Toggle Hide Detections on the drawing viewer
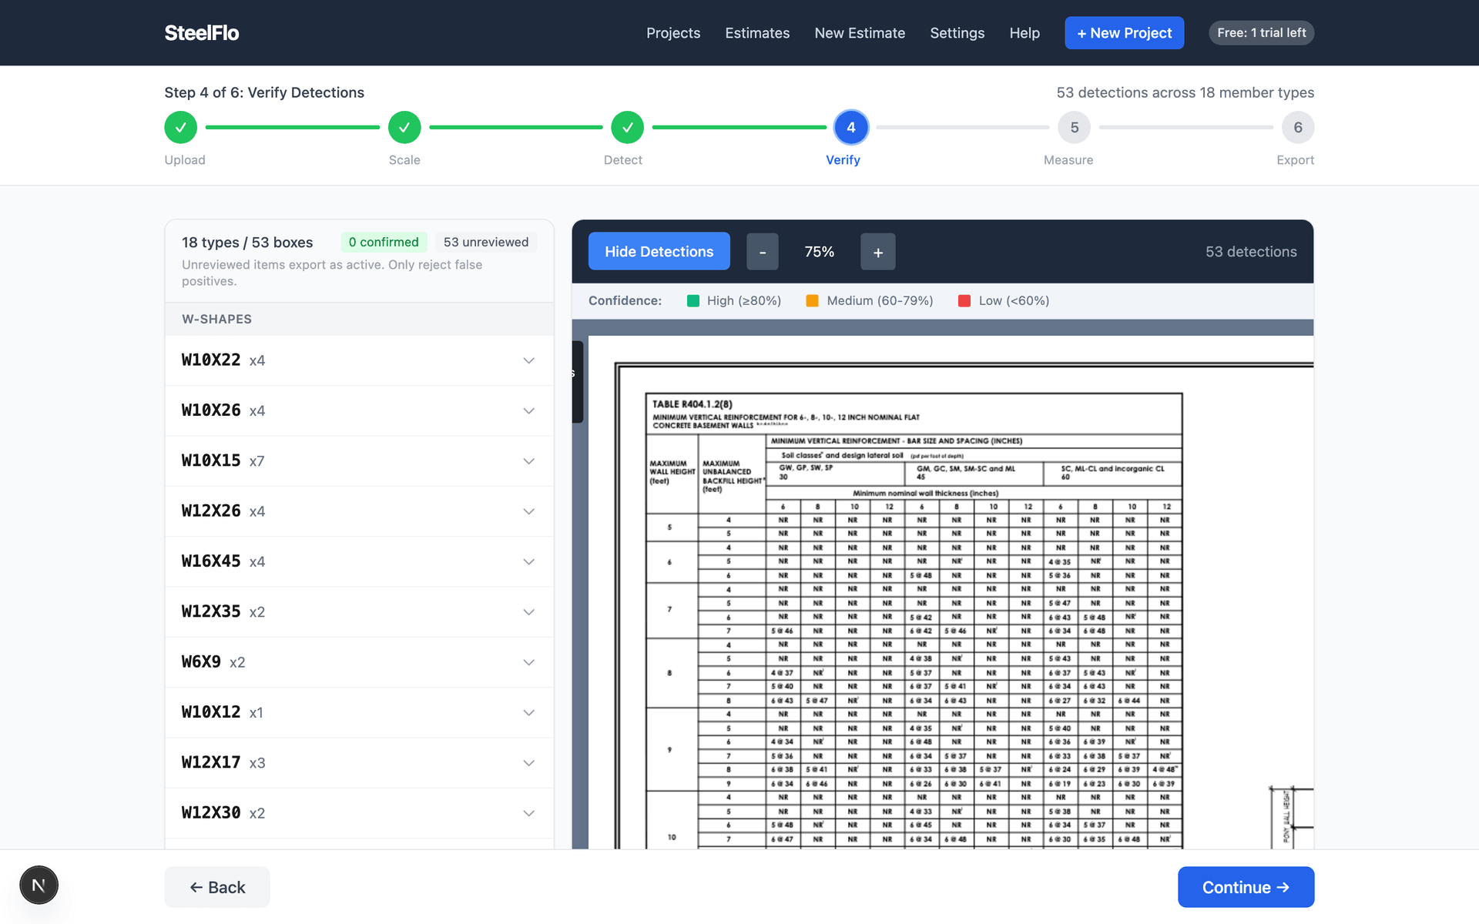Viewport: 1479px width, 924px height. 659,251
